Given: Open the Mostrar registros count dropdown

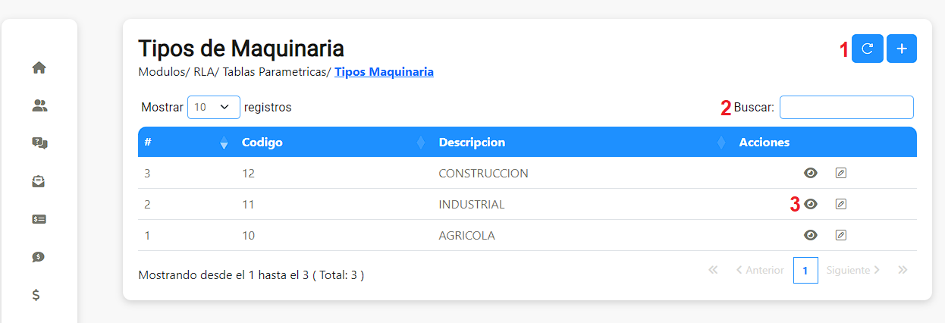Looking at the screenshot, I should coord(214,107).
